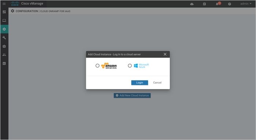
Task: Click Cancel in the dialog
Action: pos(157,82)
